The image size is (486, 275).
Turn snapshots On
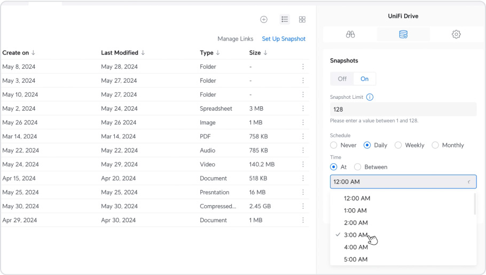click(364, 78)
